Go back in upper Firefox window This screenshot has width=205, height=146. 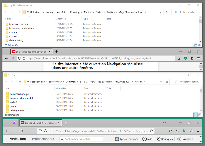(7, 58)
